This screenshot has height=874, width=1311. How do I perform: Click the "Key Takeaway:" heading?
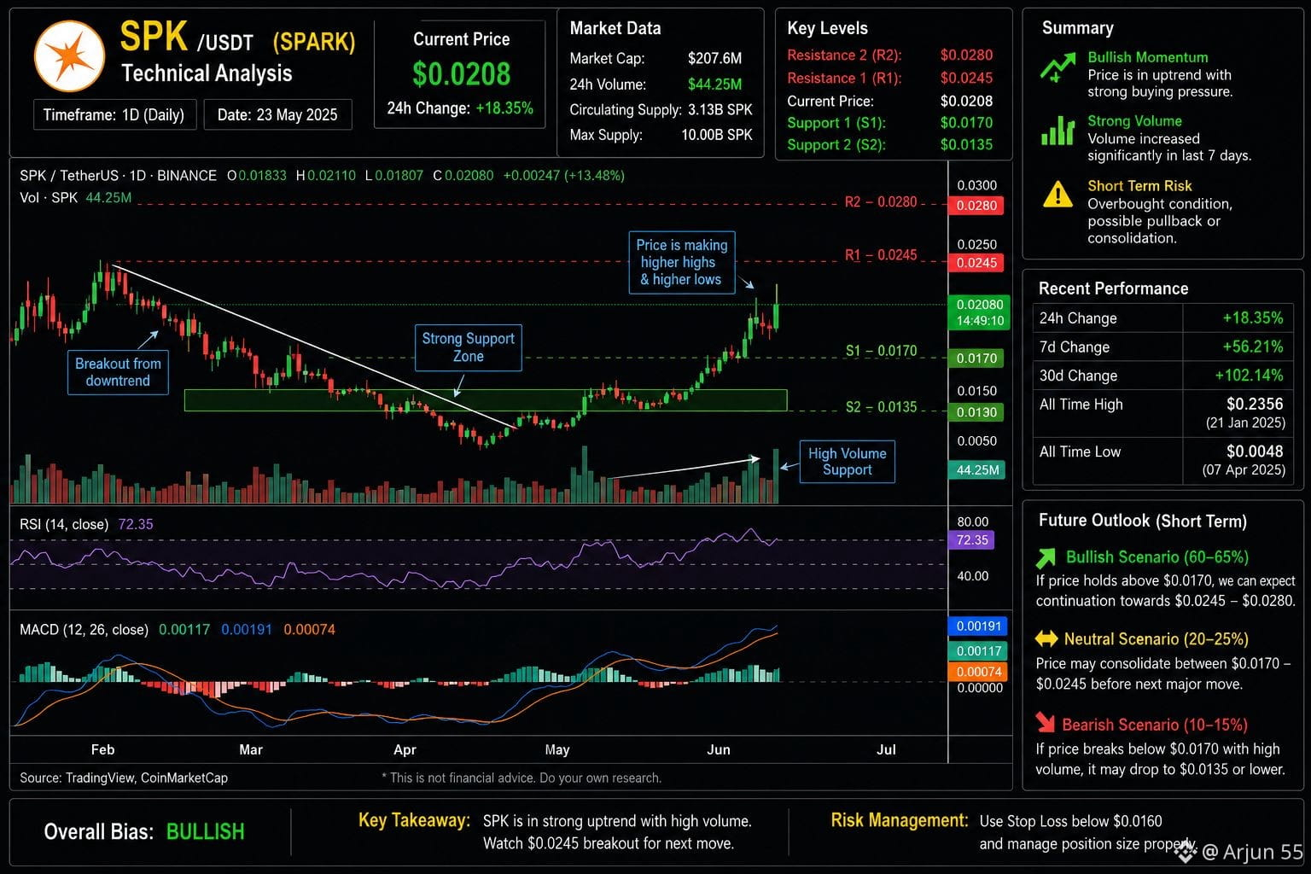[x=414, y=821]
